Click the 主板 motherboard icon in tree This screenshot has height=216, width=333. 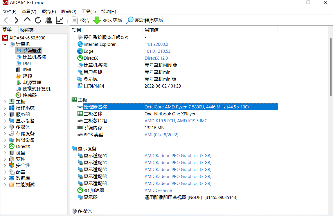click(x=12, y=102)
